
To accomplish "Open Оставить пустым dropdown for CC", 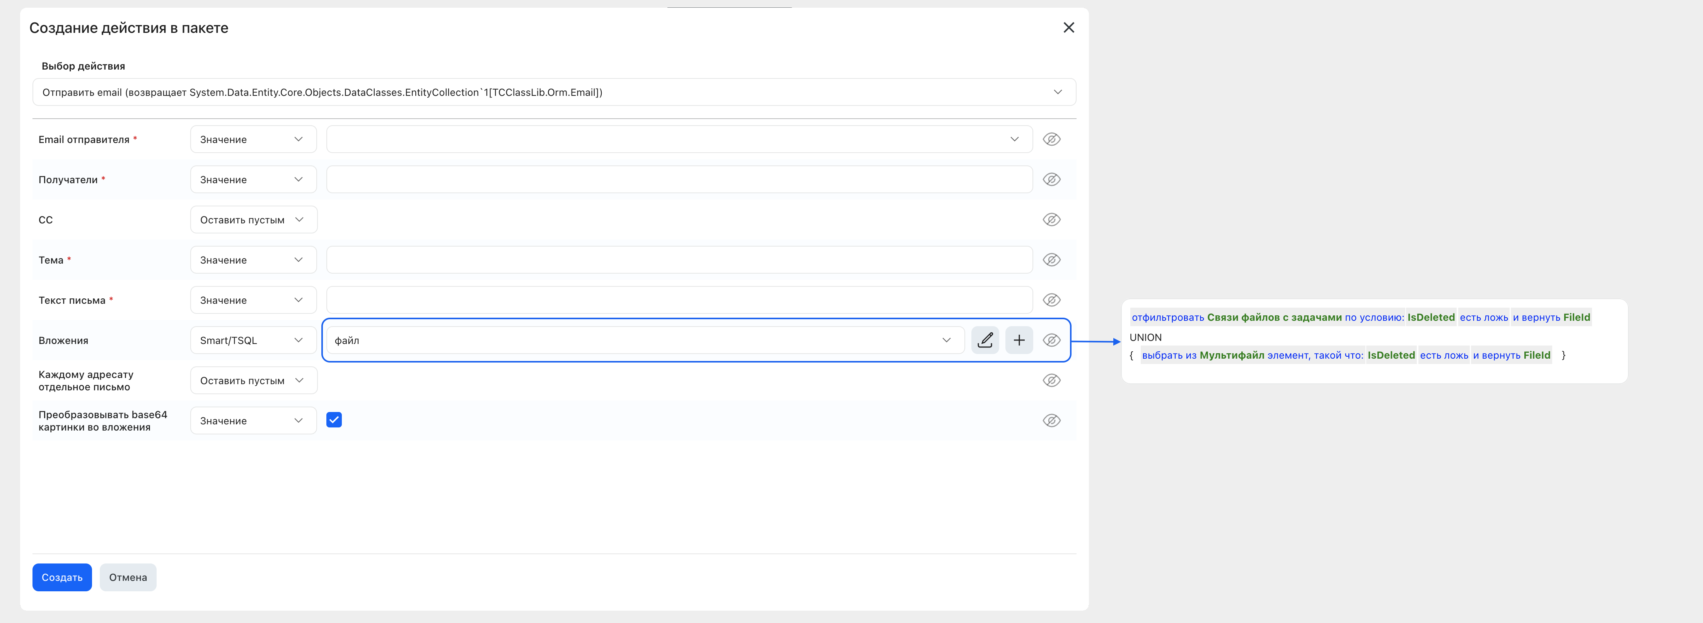I will click(x=253, y=220).
